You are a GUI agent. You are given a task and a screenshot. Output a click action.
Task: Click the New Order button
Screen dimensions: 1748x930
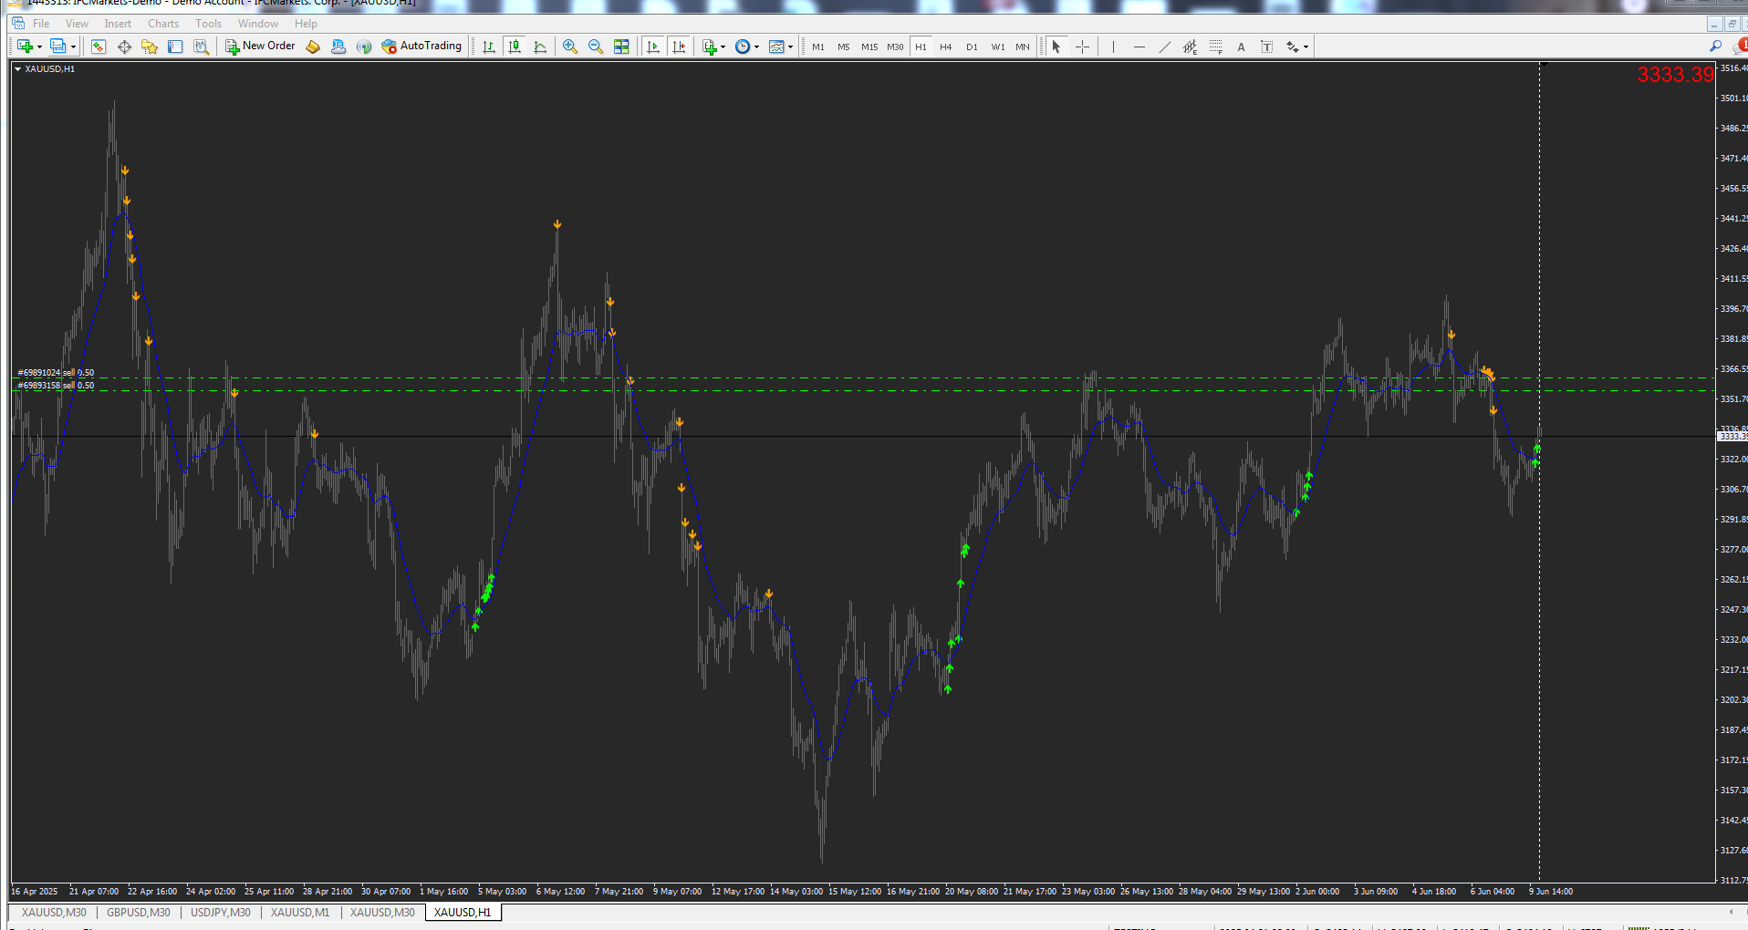pyautogui.click(x=261, y=46)
